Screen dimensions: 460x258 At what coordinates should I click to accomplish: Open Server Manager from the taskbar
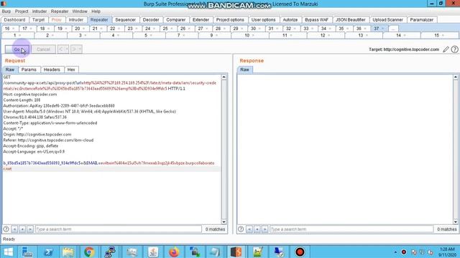click(x=27, y=252)
